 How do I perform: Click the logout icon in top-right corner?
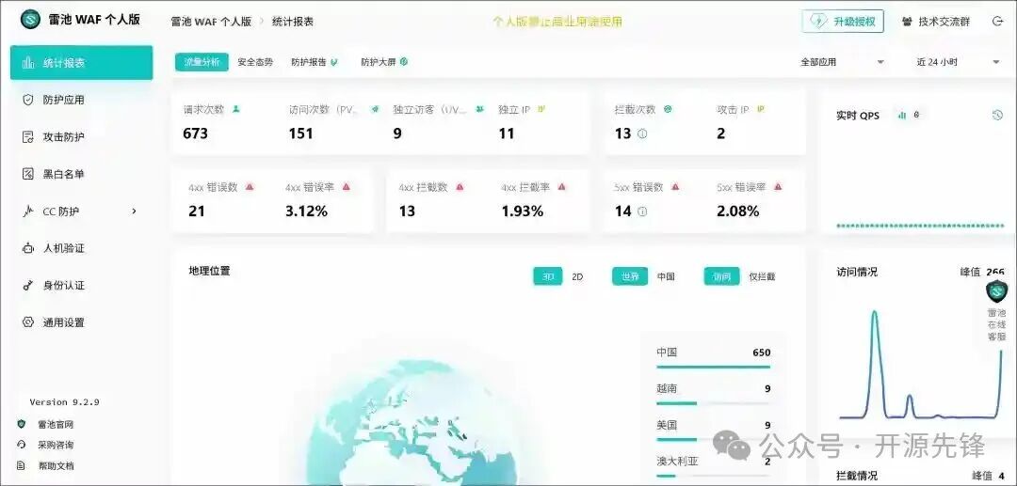[997, 21]
